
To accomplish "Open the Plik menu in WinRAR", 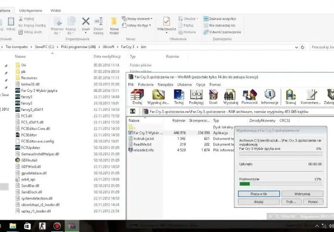I will [x=131, y=84].
